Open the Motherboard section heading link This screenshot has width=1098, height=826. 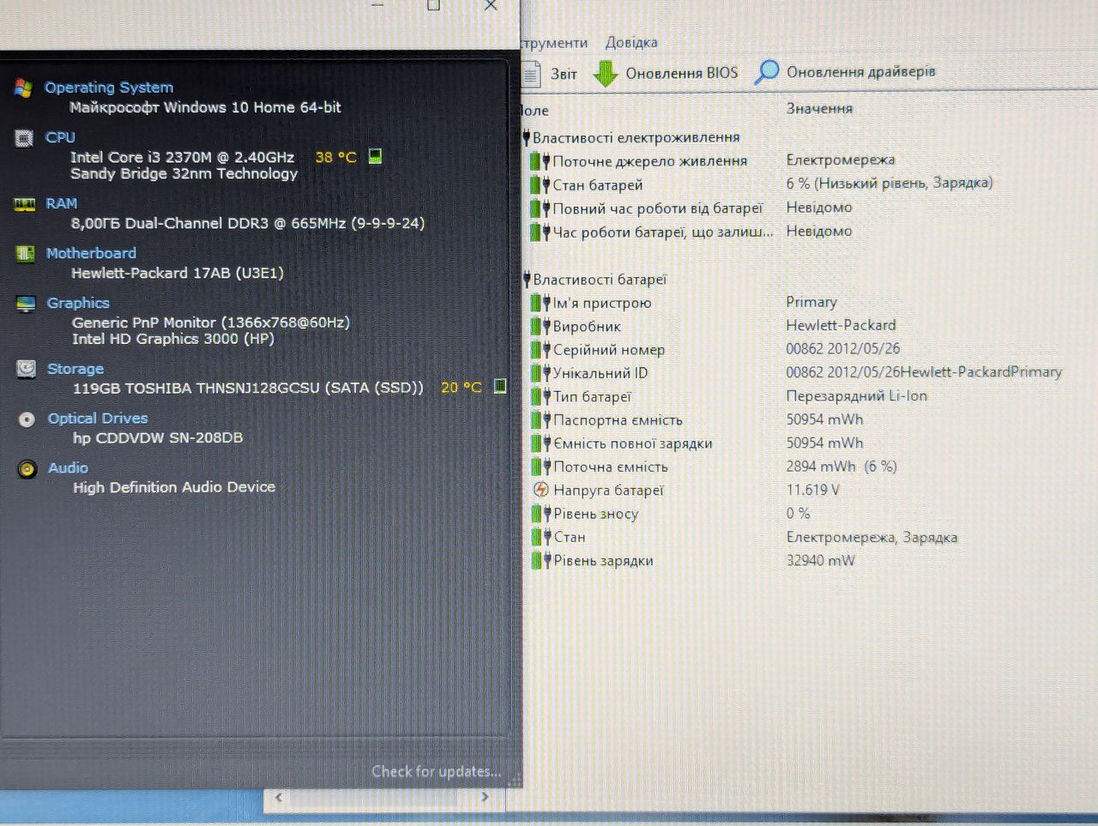pos(91,253)
